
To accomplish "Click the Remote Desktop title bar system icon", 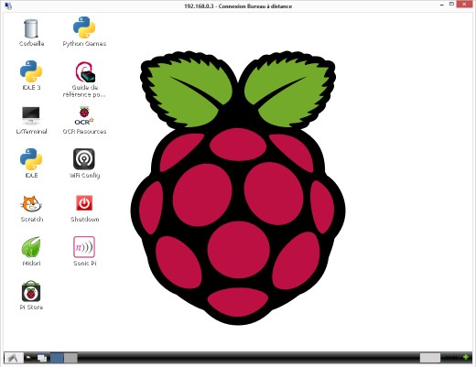I will click(x=8, y=5).
